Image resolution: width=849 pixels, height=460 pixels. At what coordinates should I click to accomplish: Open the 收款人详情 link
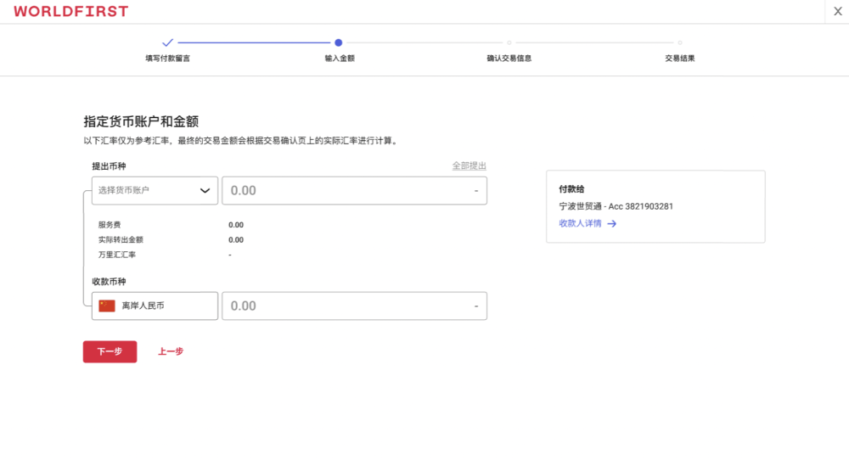(x=580, y=223)
